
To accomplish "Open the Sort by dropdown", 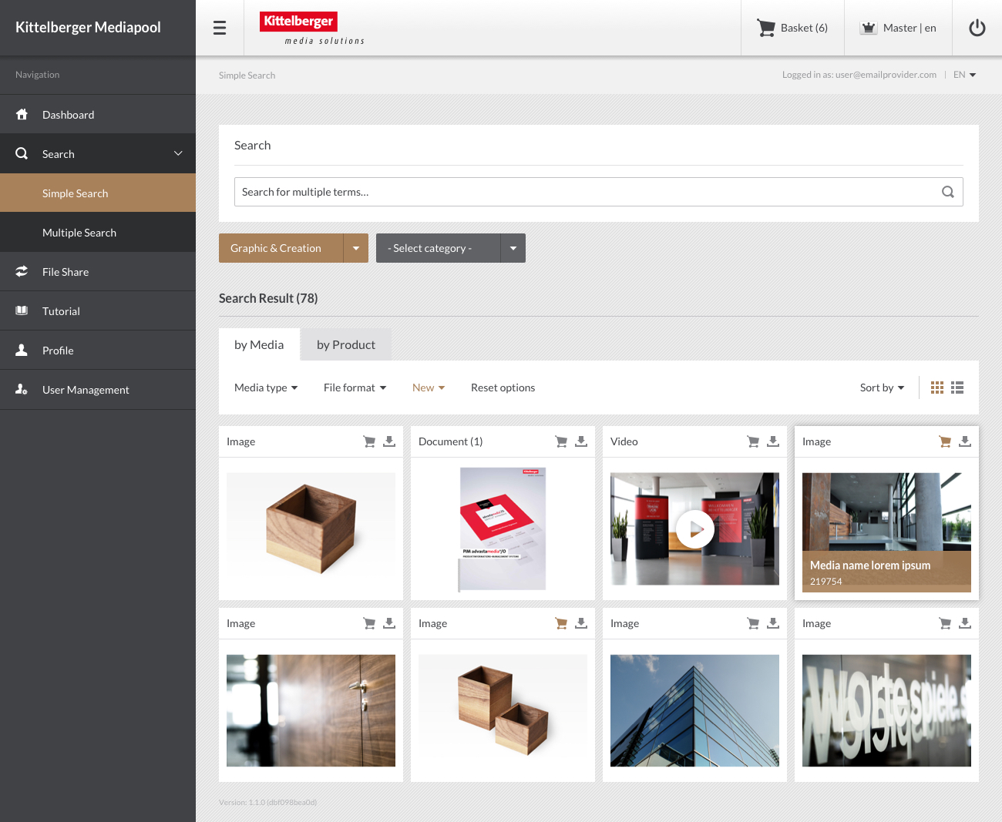I will 881,388.
